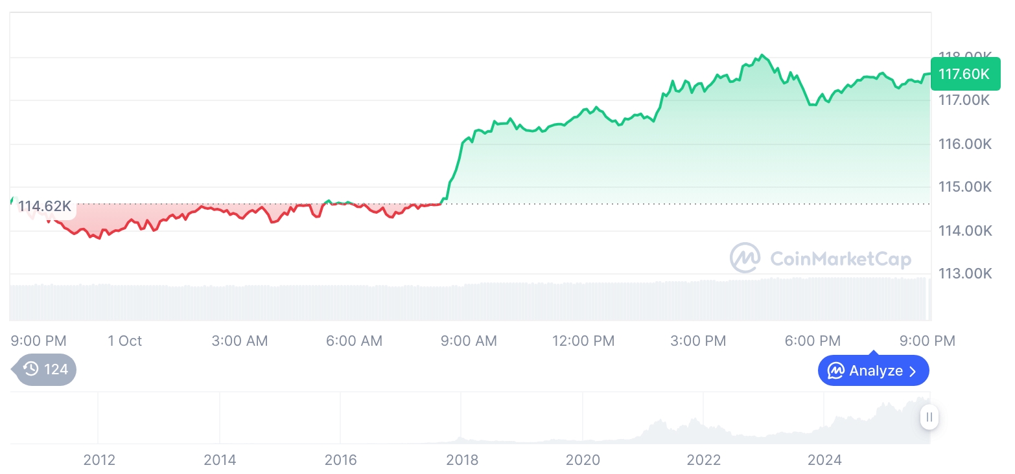Click the 2012 year in navigator timeline

pyautogui.click(x=99, y=460)
